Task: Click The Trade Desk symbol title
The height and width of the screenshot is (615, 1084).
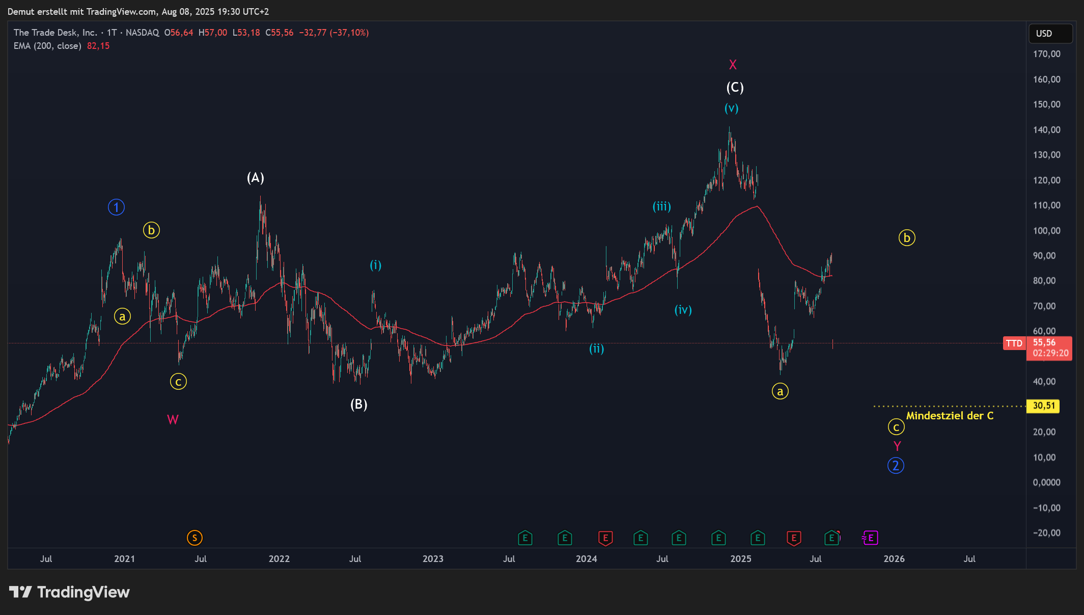Action: tap(55, 33)
